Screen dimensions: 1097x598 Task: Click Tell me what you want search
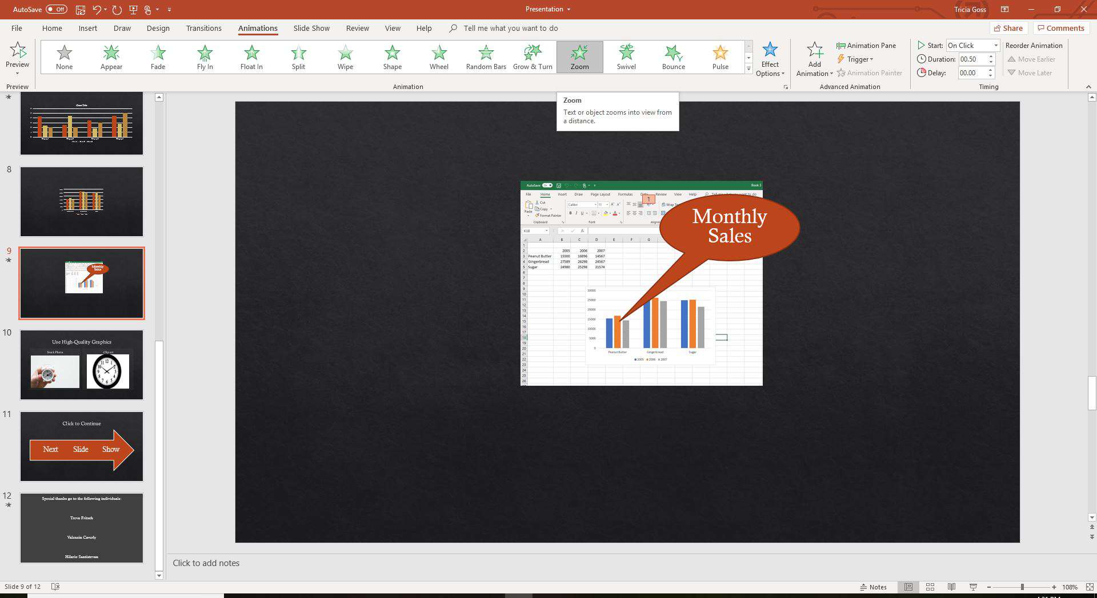[510, 28]
